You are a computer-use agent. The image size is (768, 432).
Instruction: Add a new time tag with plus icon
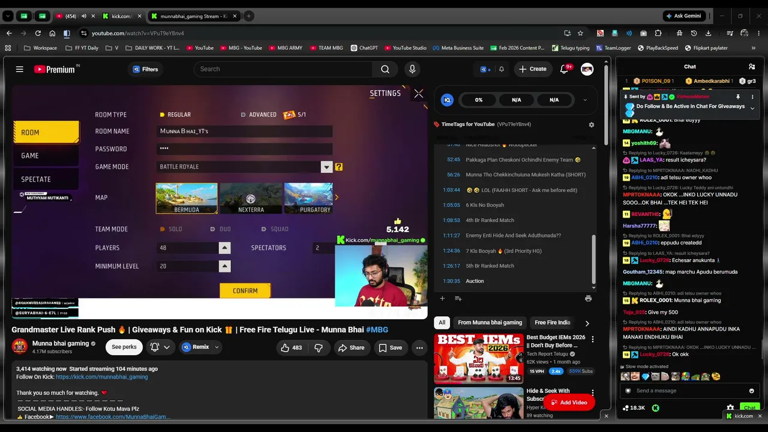tap(442, 298)
